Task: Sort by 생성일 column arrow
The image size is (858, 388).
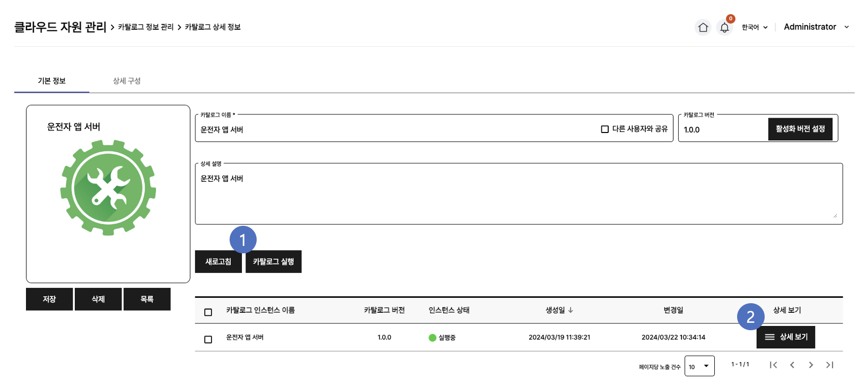Action: coord(571,310)
